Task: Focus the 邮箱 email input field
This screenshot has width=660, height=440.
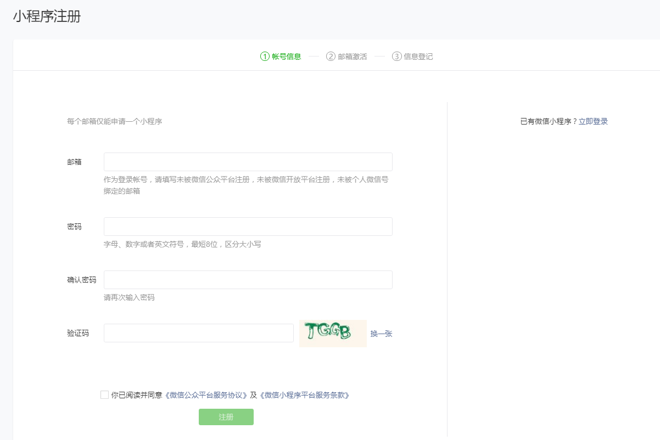Action: (248, 162)
